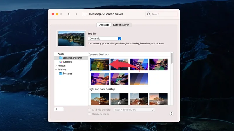234x131 pixels.
Task: Choose the first Light and Dark Desktop thumbnail
Action: 100,99
